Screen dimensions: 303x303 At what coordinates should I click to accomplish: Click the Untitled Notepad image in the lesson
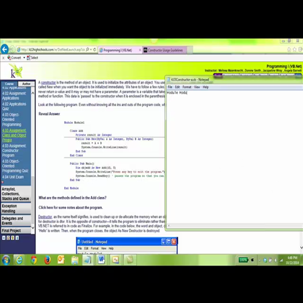click(127, 245)
